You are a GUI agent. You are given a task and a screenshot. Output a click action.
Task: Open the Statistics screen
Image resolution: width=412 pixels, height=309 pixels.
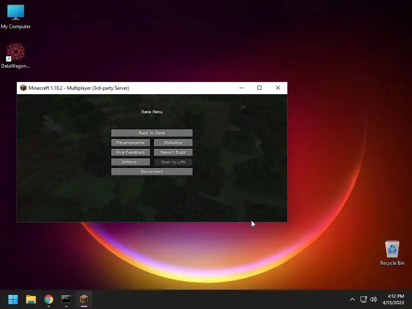tap(173, 143)
